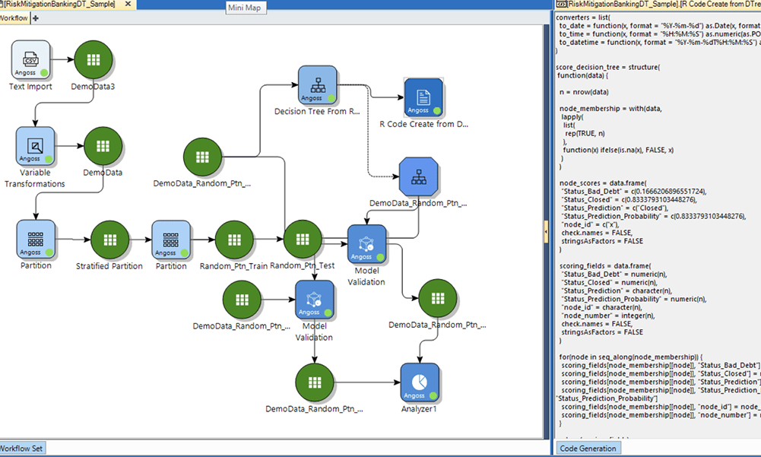Image resolution: width=761 pixels, height=457 pixels.
Task: Open the Mini Map panel
Action: 245,8
